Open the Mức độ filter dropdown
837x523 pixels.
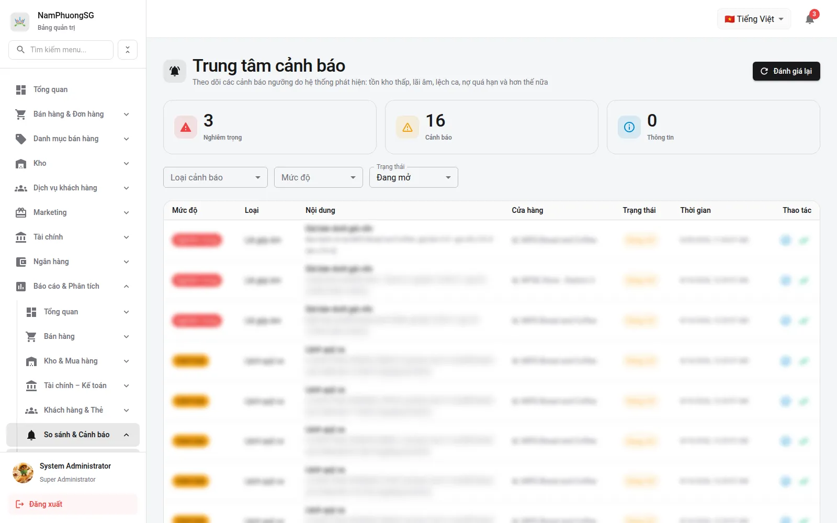[x=319, y=177]
